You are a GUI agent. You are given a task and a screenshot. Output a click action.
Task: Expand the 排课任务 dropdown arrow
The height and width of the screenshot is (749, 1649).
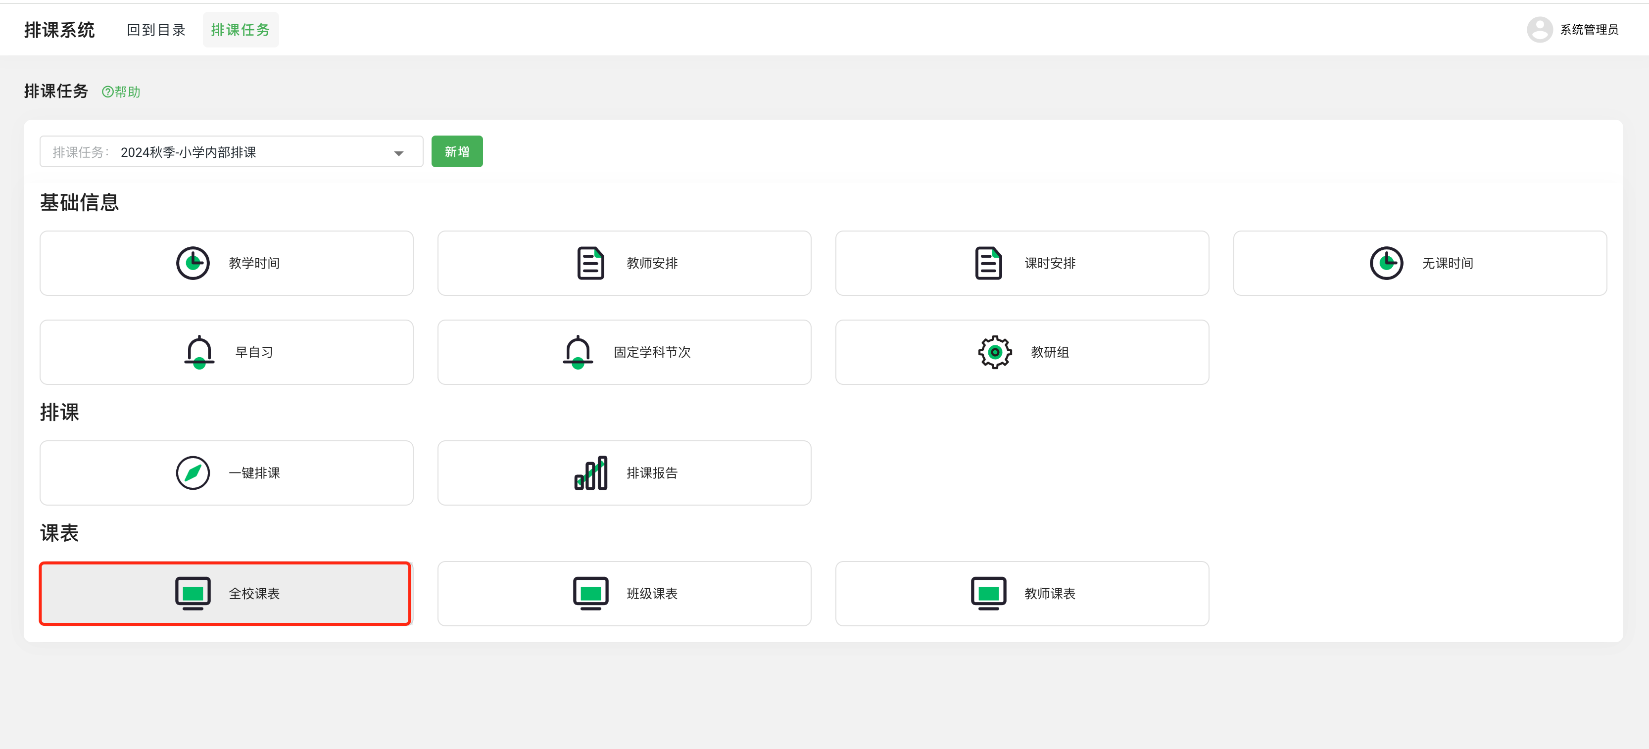(399, 153)
